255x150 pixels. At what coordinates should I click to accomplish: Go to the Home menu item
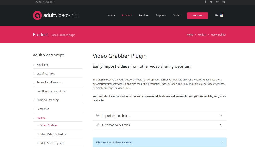(x=111, y=15)
